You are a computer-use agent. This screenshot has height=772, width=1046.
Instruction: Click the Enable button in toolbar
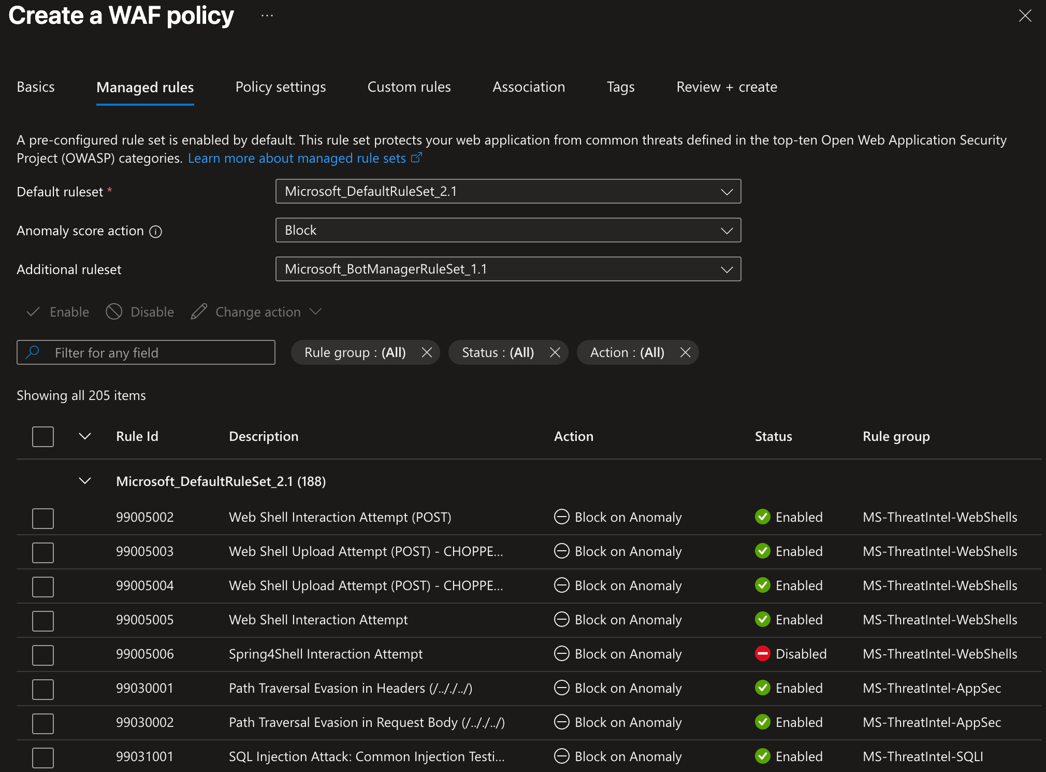tap(58, 312)
